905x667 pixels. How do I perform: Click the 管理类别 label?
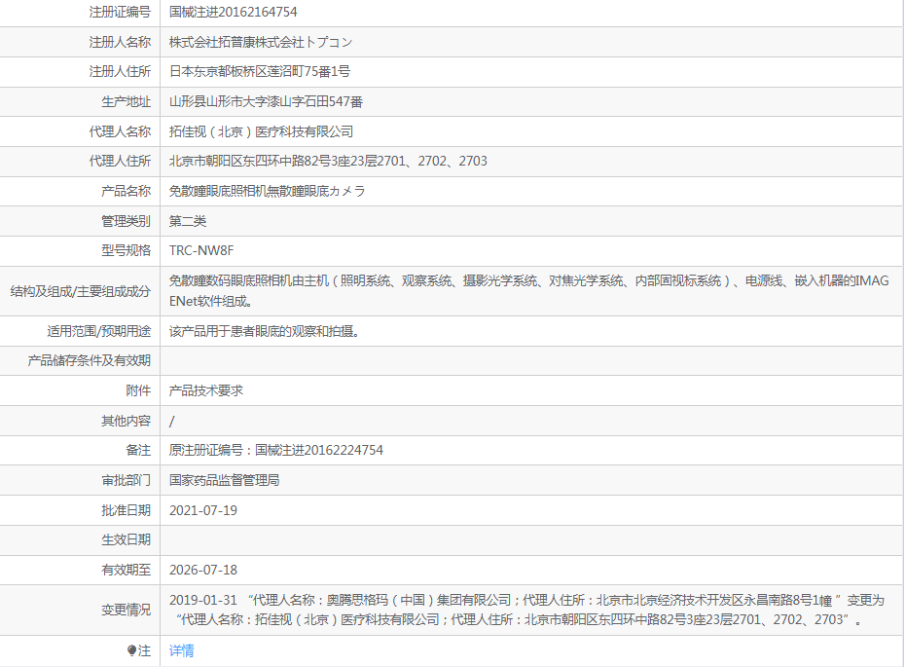click(x=127, y=221)
